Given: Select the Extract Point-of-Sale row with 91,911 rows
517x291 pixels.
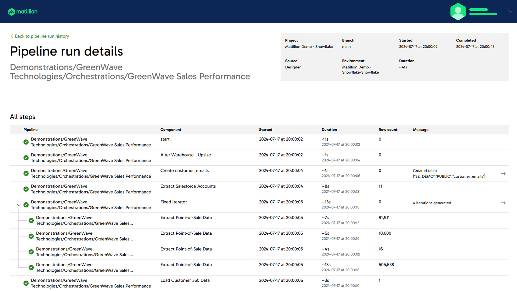Looking at the screenshot, I should point(186,218).
